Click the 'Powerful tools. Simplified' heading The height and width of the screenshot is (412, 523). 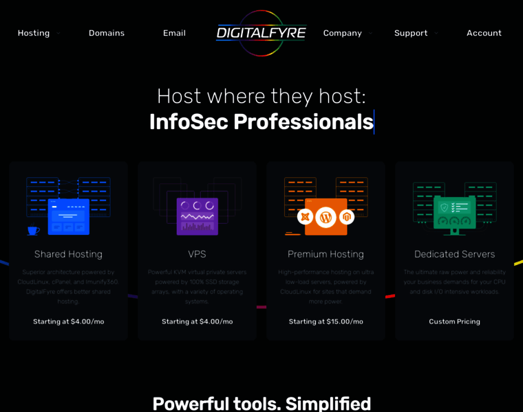click(x=261, y=403)
